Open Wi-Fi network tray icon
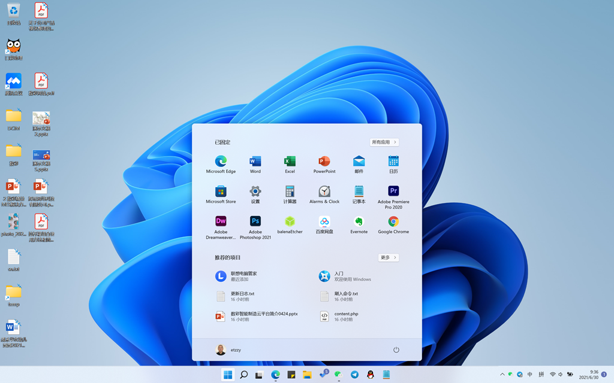Screen dimensions: 614x383 point(552,375)
